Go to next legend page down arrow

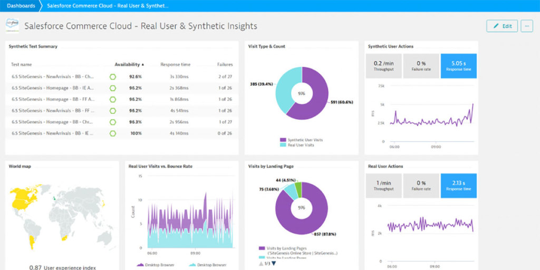[x=274, y=264]
